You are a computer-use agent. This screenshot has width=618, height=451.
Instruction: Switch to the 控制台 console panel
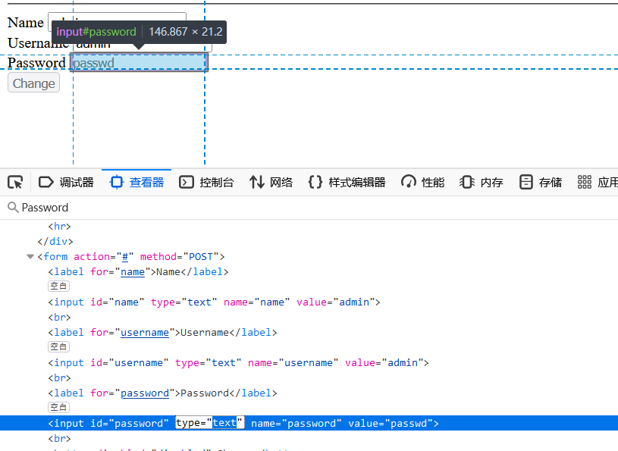pyautogui.click(x=206, y=183)
